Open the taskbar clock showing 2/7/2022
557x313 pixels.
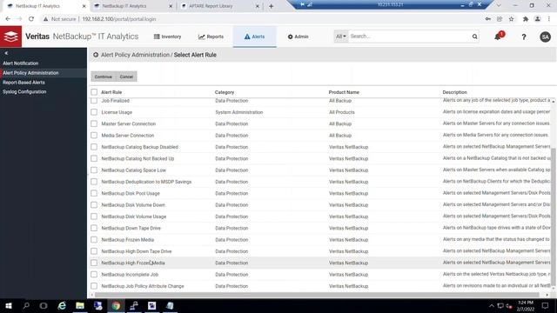(526, 305)
